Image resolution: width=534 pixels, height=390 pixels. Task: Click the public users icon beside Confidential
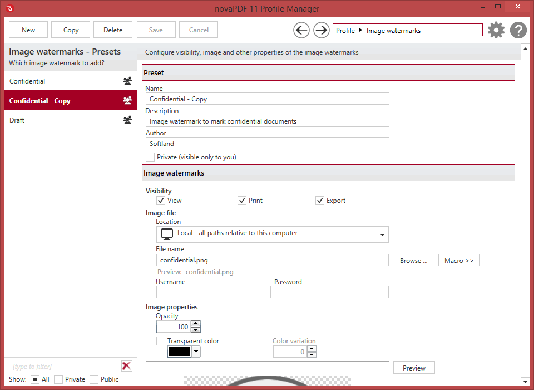tap(127, 81)
